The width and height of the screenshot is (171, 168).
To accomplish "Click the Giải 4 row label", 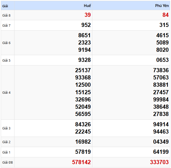I will pos(6,92).
